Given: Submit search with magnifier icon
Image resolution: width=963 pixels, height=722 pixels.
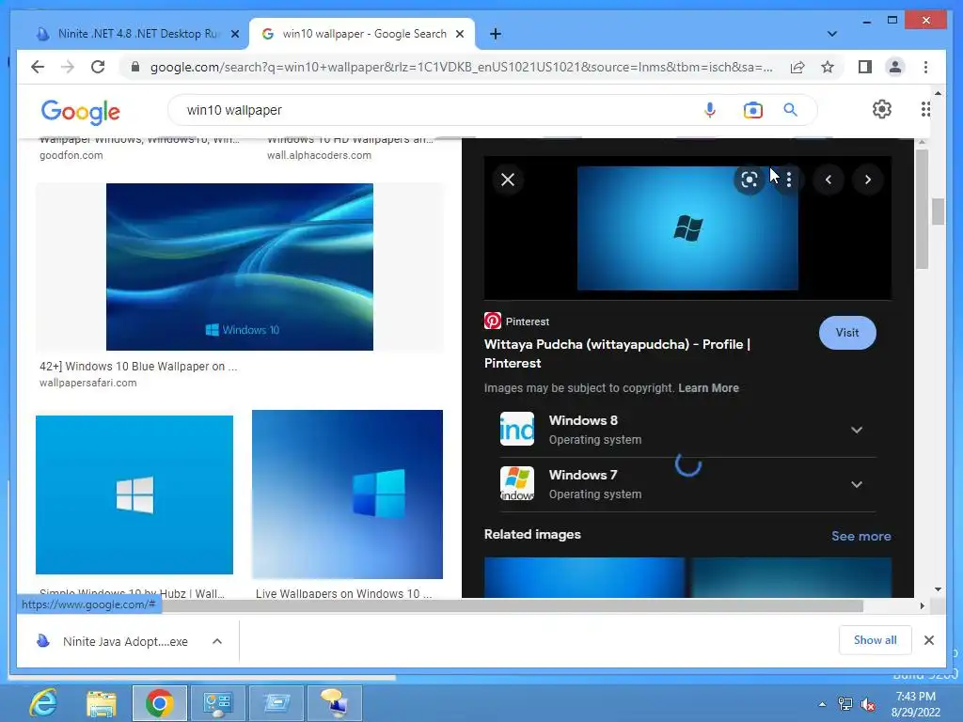Looking at the screenshot, I should pos(790,110).
